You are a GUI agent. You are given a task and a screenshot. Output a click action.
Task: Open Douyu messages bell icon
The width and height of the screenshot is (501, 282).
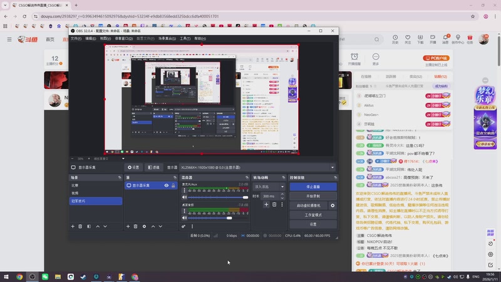click(x=445, y=39)
